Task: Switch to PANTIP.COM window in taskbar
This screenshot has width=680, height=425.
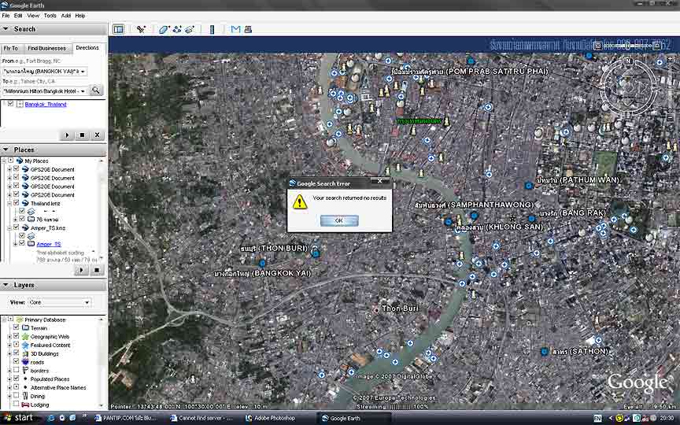Action: coord(126,418)
